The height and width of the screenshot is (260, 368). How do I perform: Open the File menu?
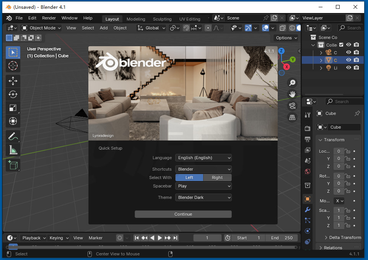(19, 18)
